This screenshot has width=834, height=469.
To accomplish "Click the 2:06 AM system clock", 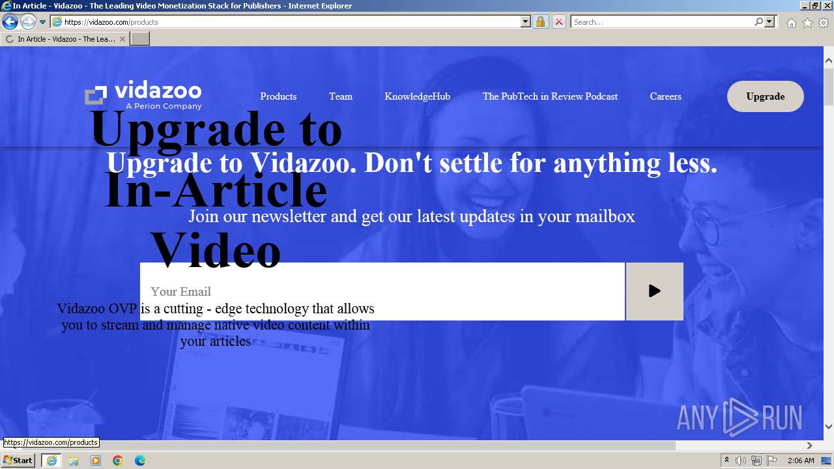I will 801,461.
